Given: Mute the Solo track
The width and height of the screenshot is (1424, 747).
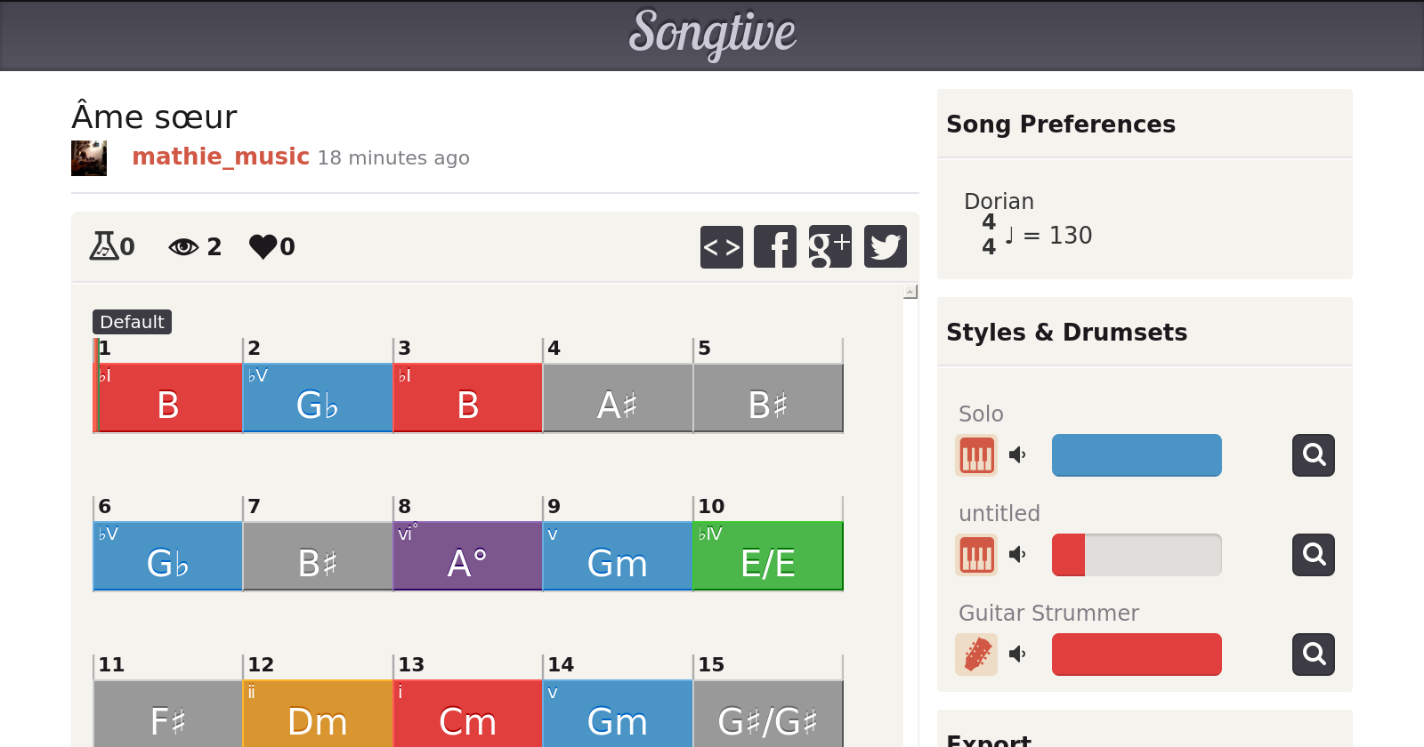Looking at the screenshot, I should click(1017, 455).
